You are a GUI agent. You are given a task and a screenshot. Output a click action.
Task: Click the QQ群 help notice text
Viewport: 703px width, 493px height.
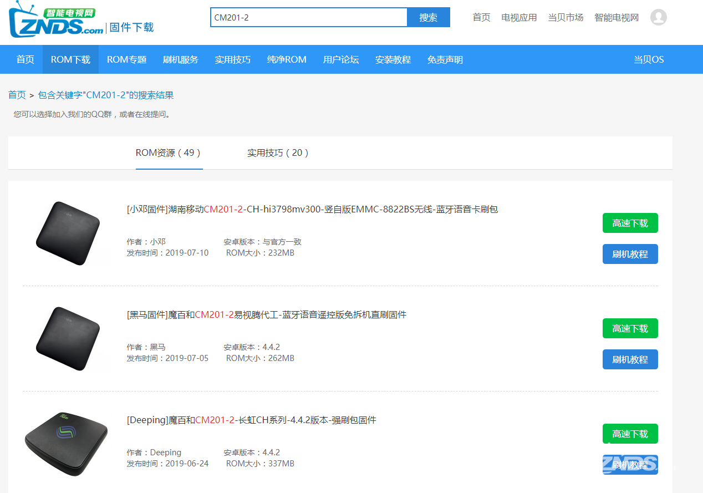[93, 114]
